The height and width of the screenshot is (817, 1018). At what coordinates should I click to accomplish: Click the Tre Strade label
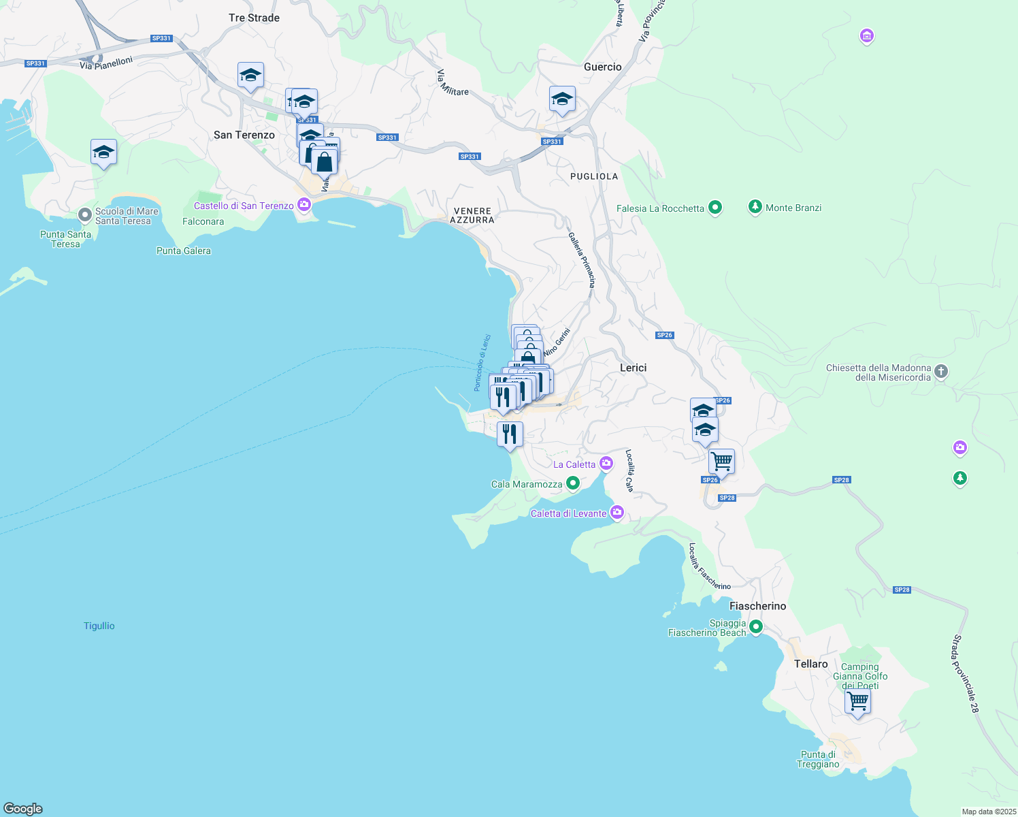point(254,18)
